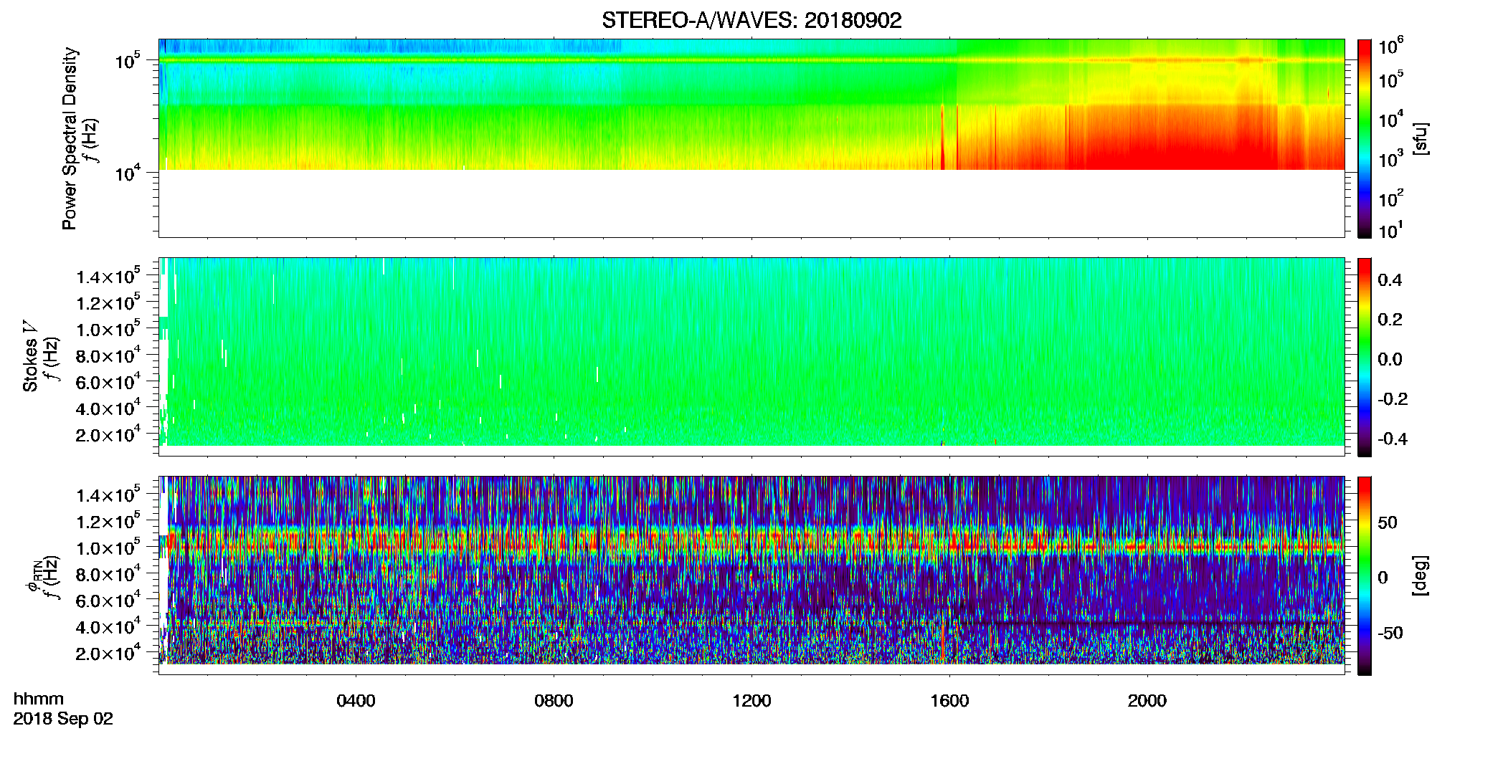Click the Stokes V spectrogram panel
The image size is (1503, 774).
(x=751, y=357)
